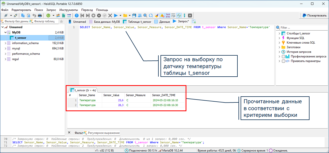
Task: Select the t_sensor table in tree
Action: pyautogui.click(x=20, y=38)
